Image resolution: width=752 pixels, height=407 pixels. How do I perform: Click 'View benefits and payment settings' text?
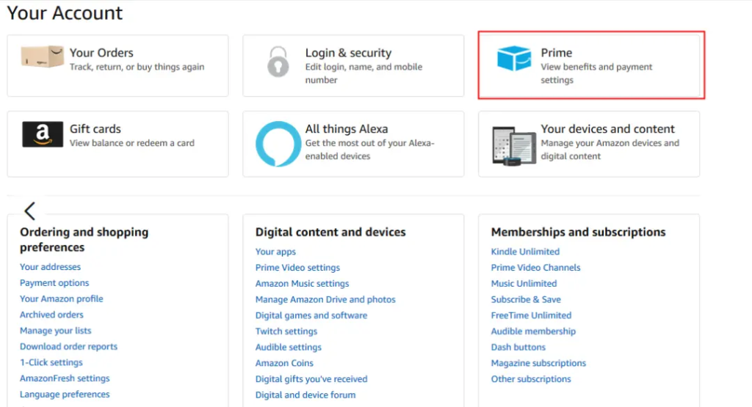tap(596, 73)
